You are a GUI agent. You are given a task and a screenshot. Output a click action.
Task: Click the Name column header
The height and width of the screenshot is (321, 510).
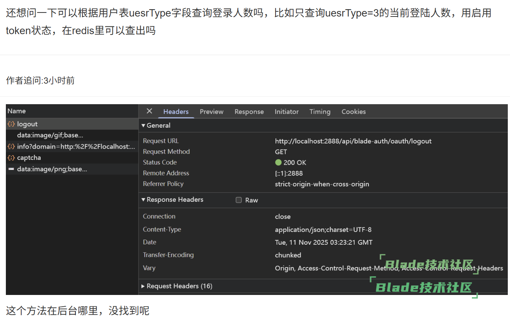(16, 111)
